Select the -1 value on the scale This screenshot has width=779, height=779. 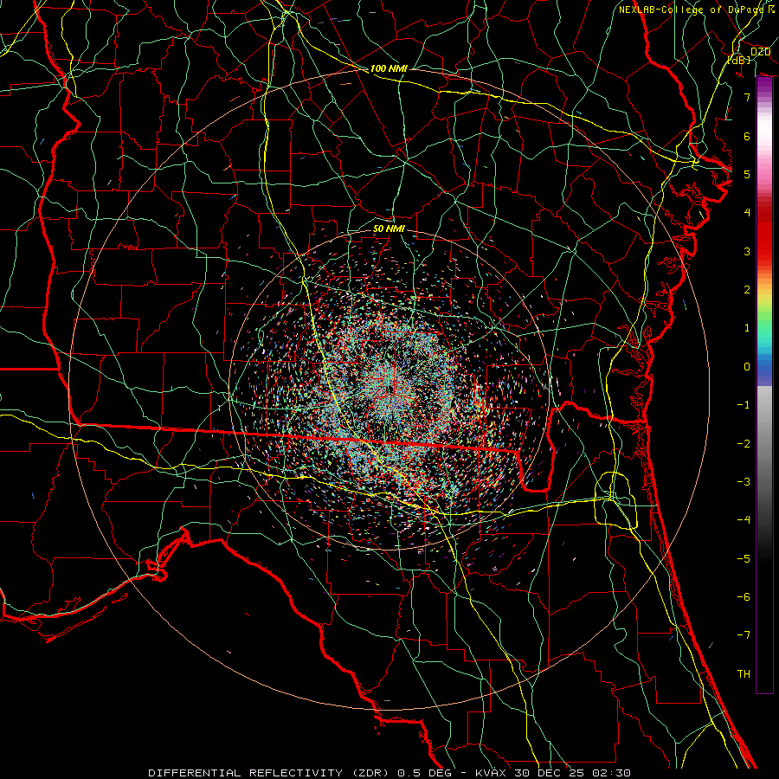pyautogui.click(x=744, y=405)
